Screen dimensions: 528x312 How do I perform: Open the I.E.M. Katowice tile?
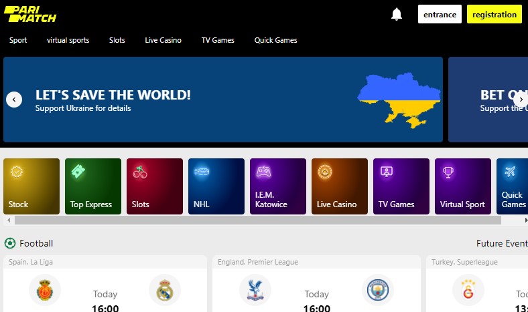point(278,186)
